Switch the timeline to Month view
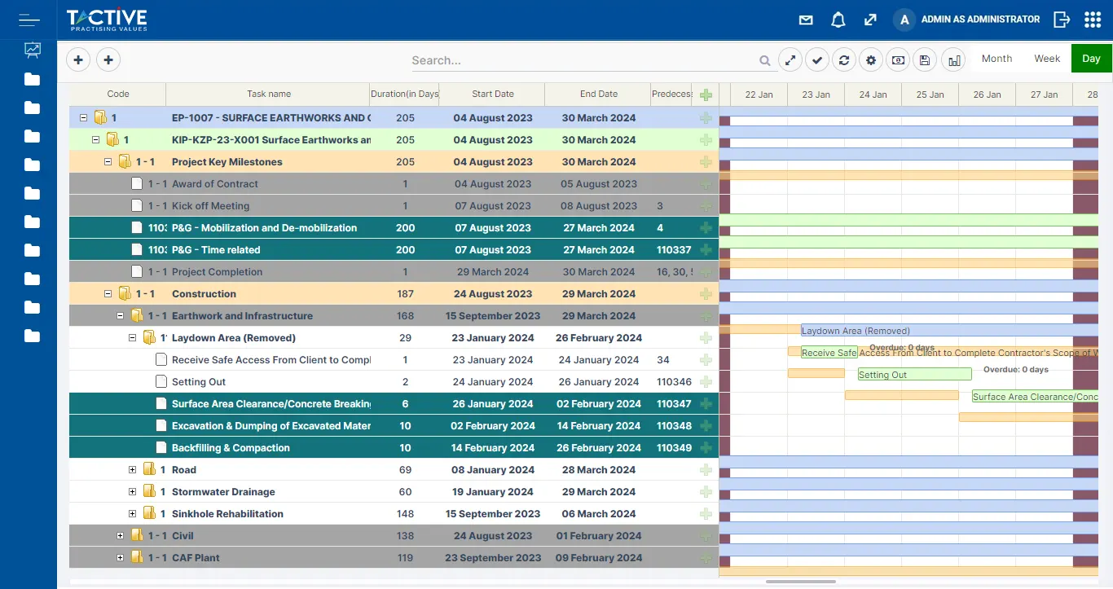This screenshot has width=1113, height=589. point(996,59)
